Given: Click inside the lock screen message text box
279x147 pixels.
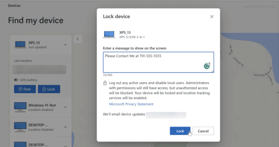Looking at the screenshot, I should (158, 62).
